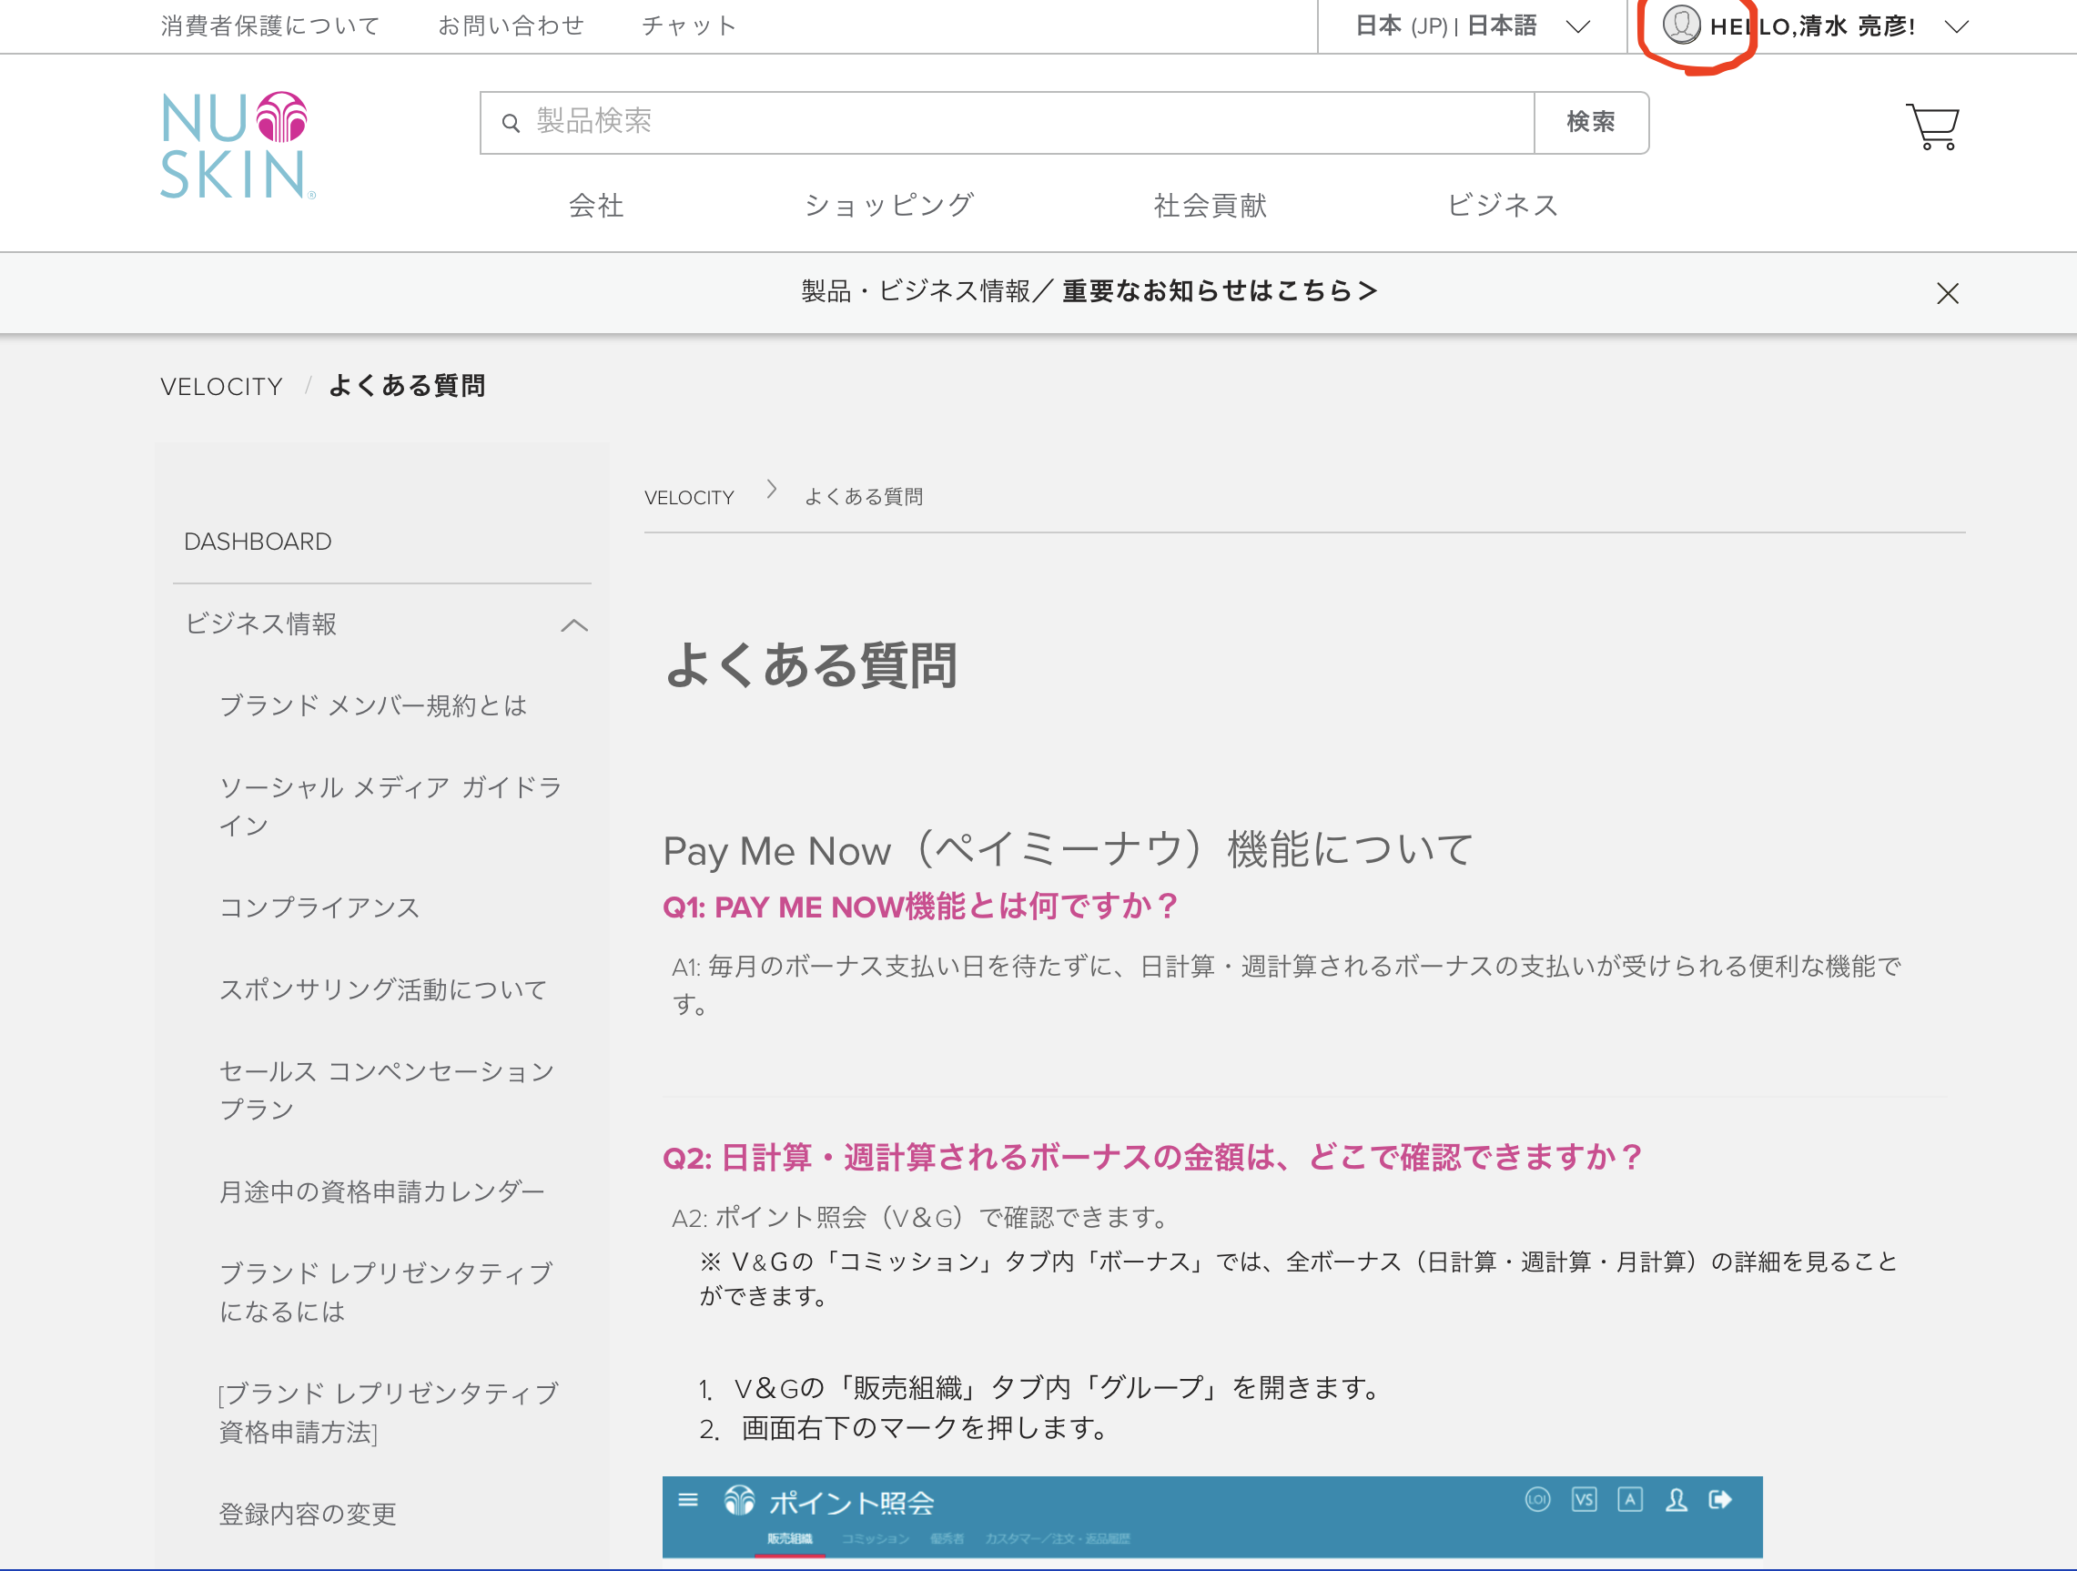Click the 検索 search button
The width and height of the screenshot is (2077, 1571).
[1590, 122]
